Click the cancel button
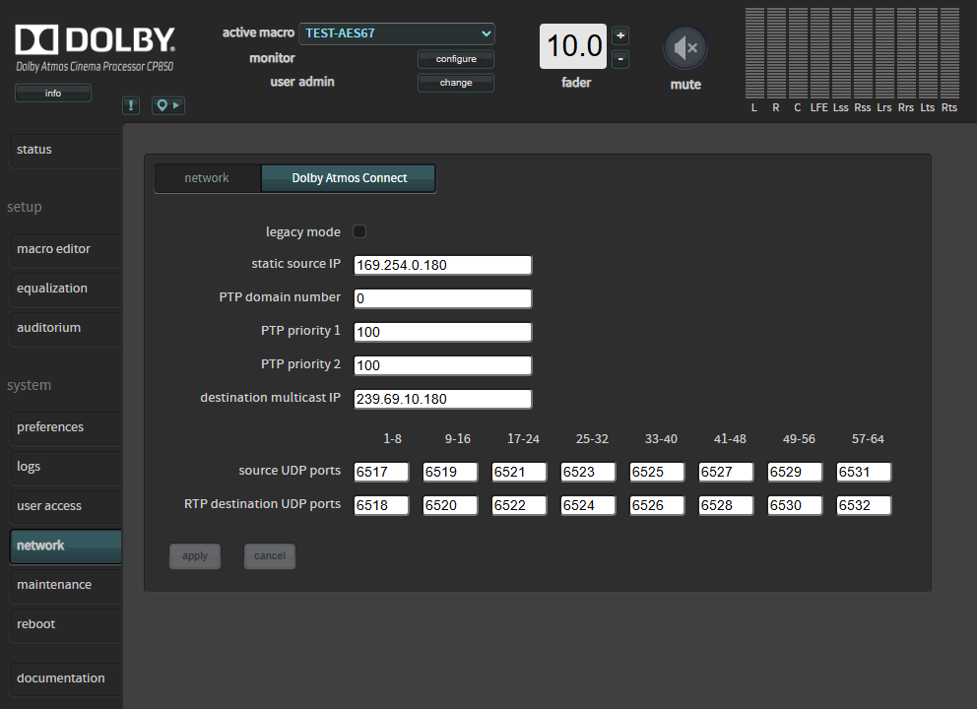 (x=270, y=555)
